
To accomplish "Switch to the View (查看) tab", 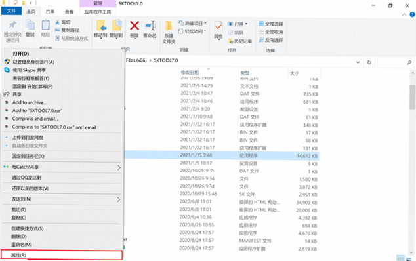I will point(69,11).
